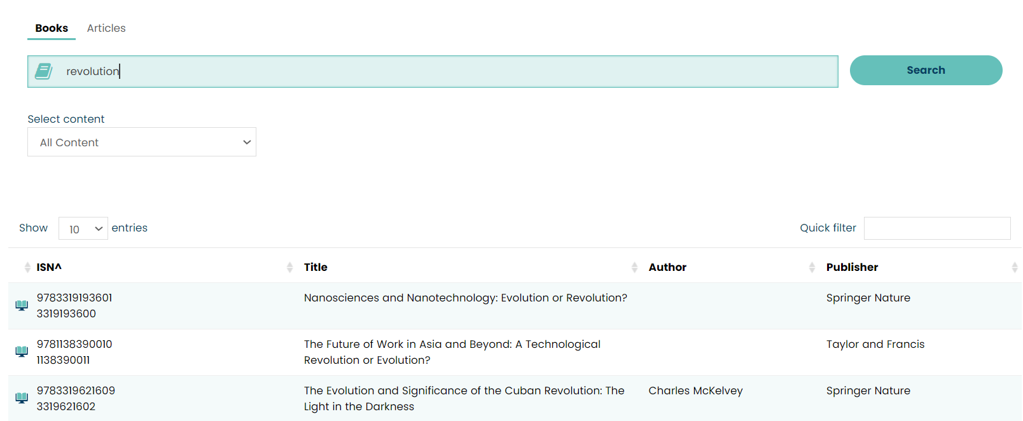Click book icon for Future of Work row
Image resolution: width=1023 pixels, height=421 pixels.
click(22, 352)
